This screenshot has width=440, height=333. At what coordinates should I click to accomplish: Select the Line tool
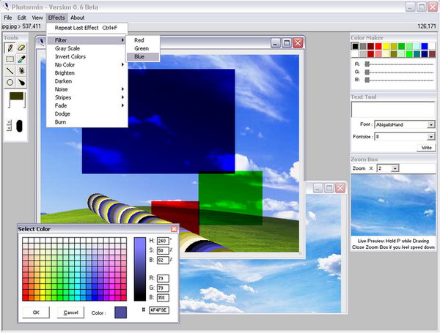click(10, 70)
